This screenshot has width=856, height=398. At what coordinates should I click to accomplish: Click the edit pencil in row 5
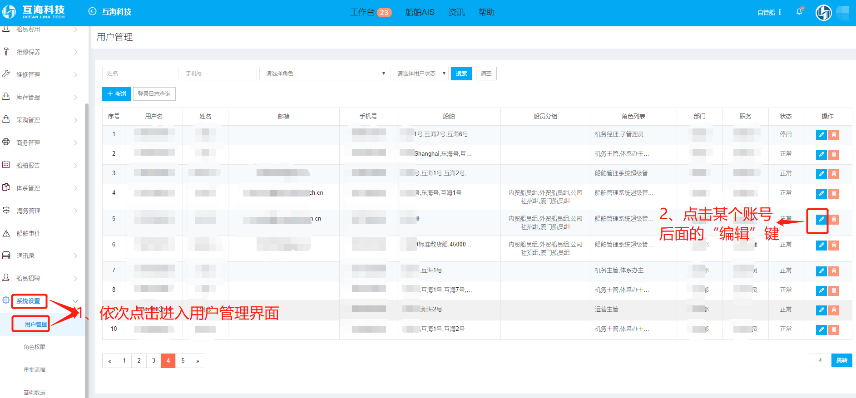pos(821,219)
